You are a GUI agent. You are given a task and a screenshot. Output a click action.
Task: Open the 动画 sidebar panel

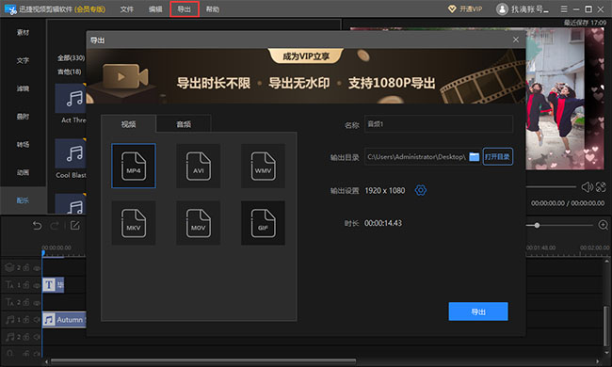click(23, 172)
